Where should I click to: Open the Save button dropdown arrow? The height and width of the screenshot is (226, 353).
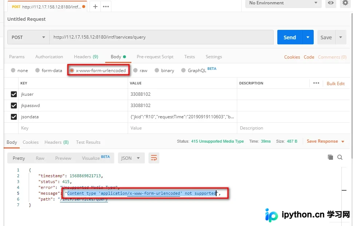pos(341,37)
